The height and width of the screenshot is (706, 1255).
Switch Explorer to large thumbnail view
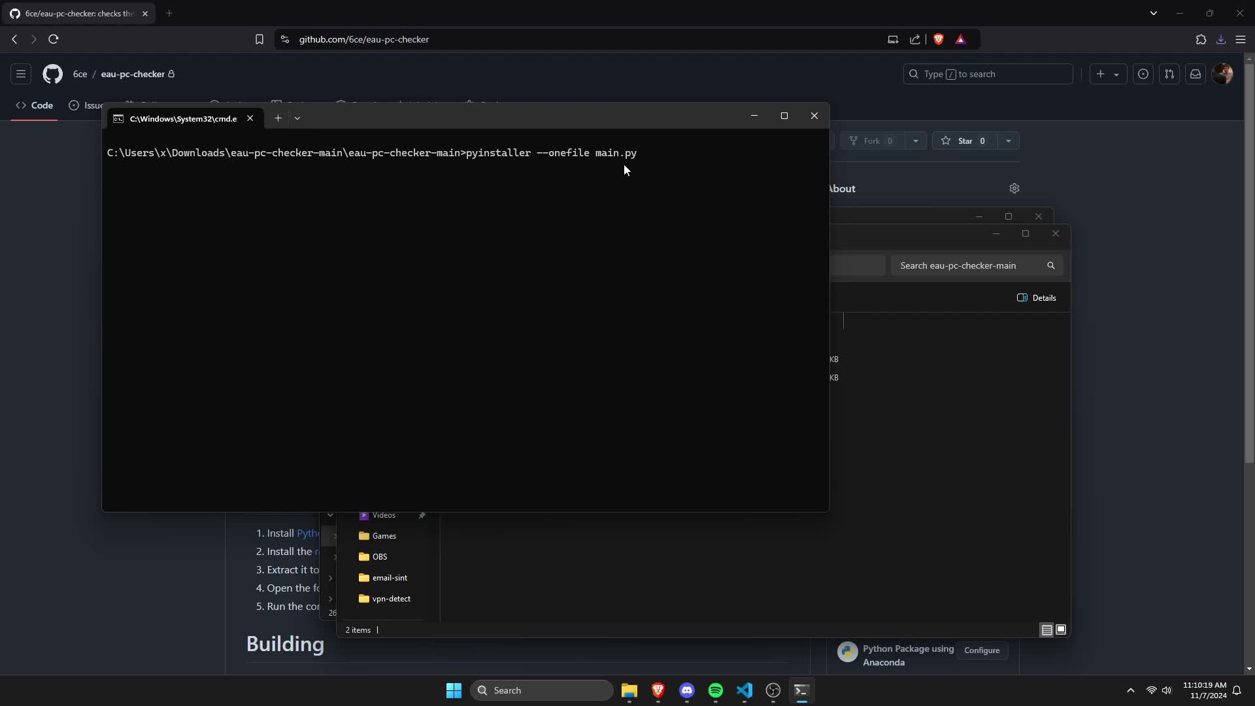(1061, 630)
